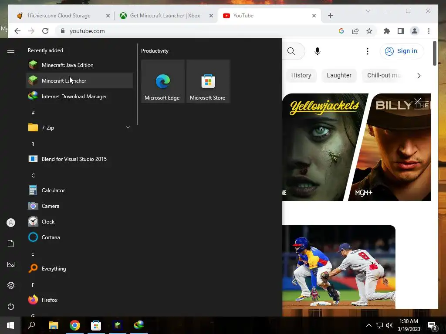
Task: Dismiss the Yellowjackets promo banner
Action: pyautogui.click(x=417, y=101)
